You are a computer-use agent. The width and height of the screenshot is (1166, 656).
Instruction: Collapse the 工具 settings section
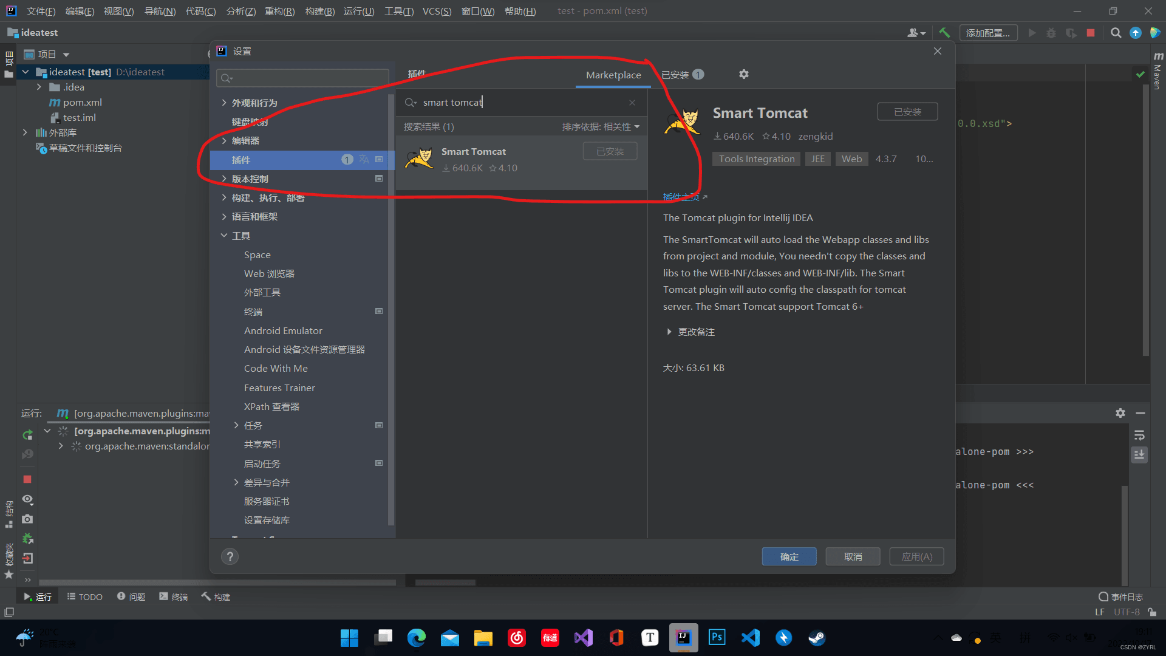(x=224, y=236)
